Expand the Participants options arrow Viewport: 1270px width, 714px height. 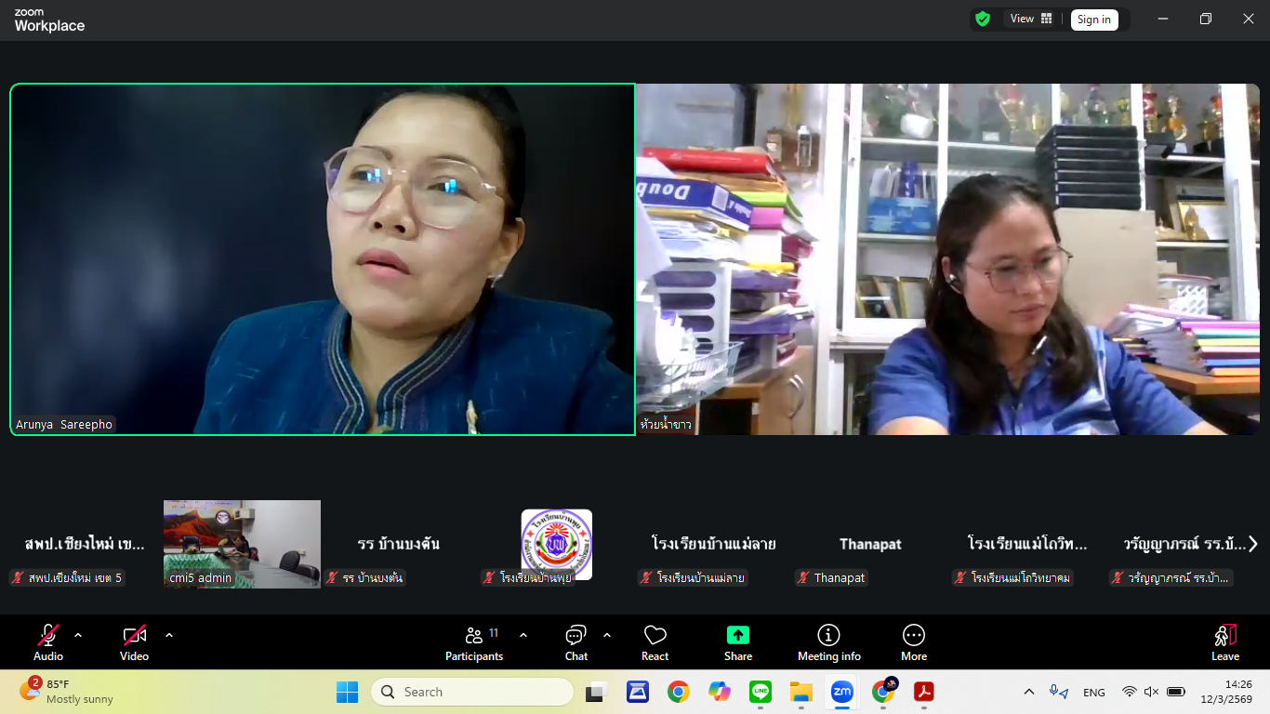[523, 635]
